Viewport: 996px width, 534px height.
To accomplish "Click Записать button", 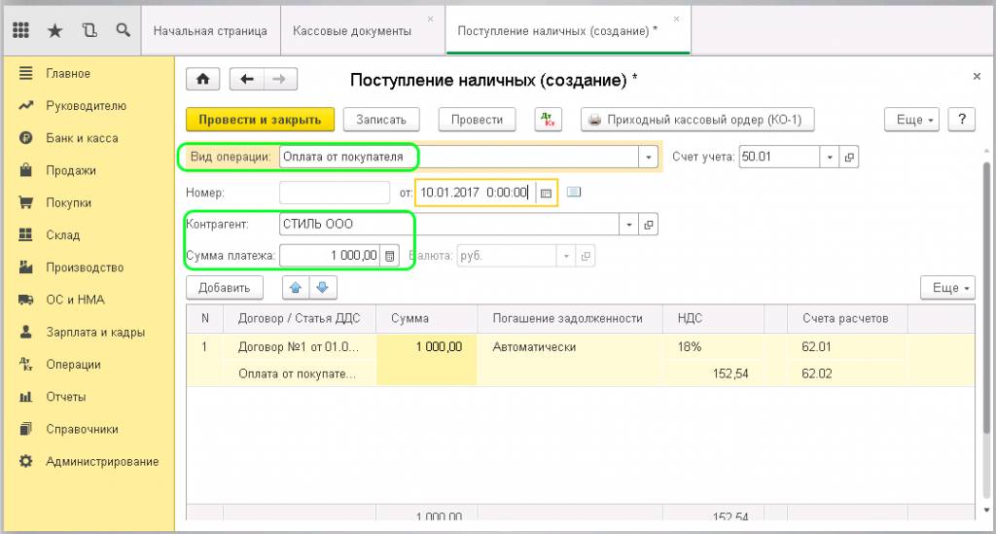I will (x=381, y=120).
